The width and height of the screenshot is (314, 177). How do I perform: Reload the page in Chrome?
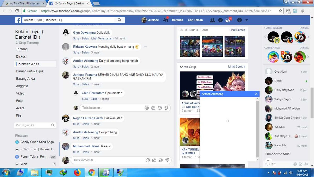[x=17, y=11]
